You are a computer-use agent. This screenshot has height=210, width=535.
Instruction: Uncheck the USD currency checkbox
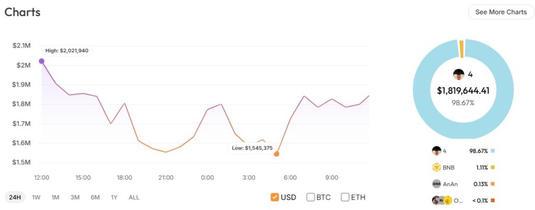click(275, 197)
